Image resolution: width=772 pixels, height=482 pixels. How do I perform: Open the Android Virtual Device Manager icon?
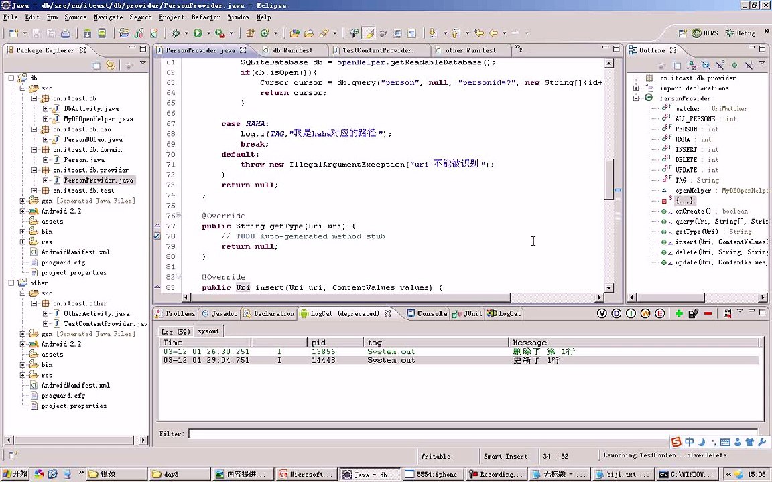pyautogui.click(x=102, y=33)
